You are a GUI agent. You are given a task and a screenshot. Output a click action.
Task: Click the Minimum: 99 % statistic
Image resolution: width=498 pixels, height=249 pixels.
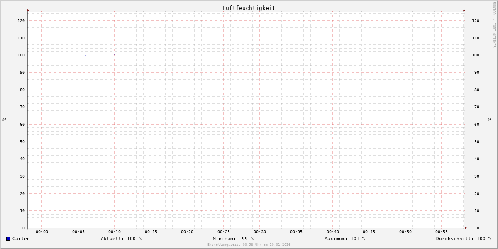click(x=233, y=239)
